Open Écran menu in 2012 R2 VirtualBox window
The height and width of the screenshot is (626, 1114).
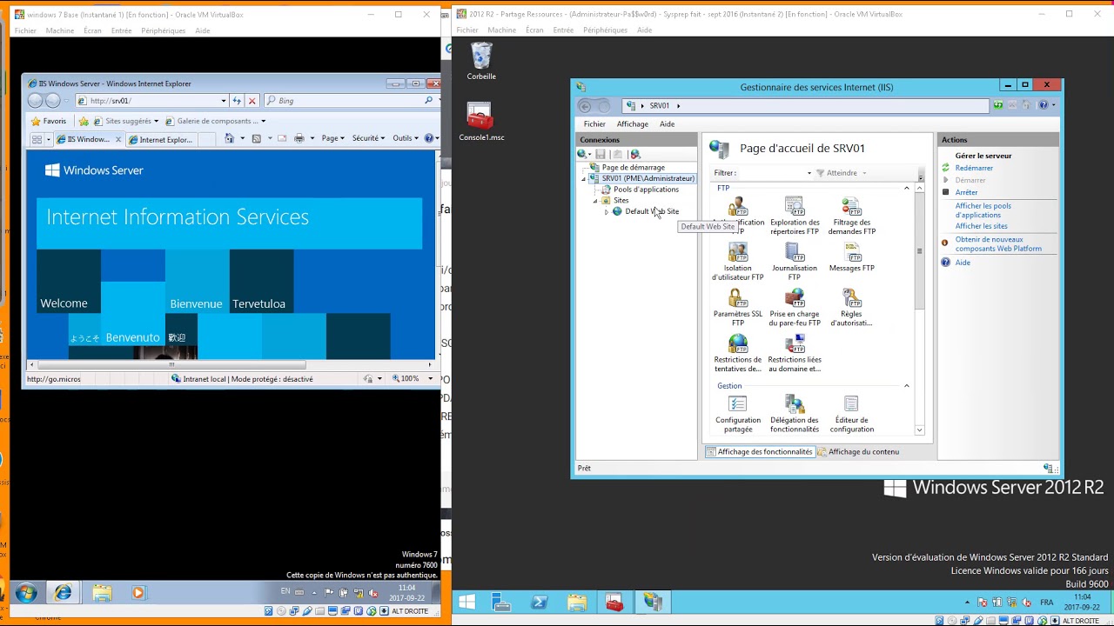[534, 30]
